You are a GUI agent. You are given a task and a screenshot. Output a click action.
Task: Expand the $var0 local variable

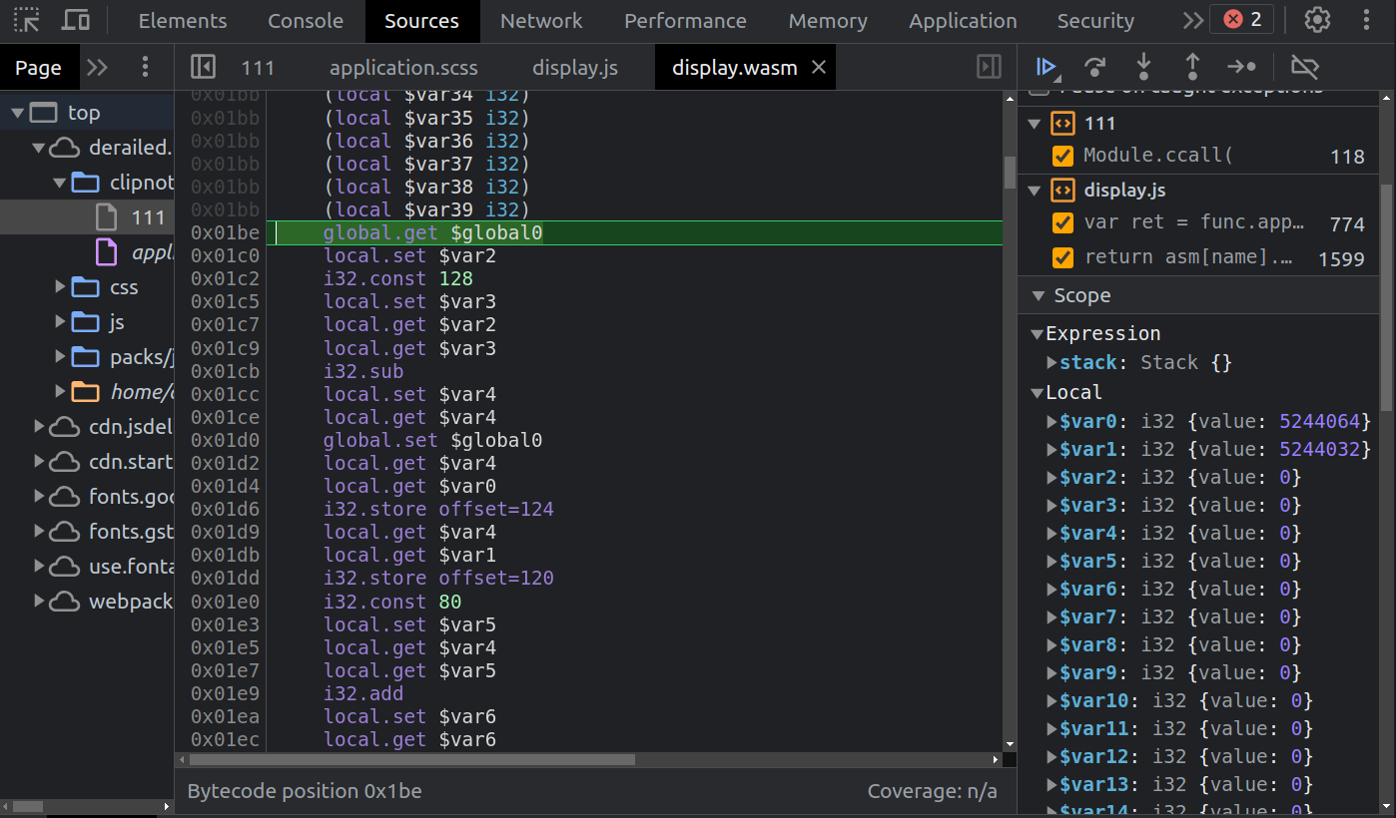tap(1051, 422)
